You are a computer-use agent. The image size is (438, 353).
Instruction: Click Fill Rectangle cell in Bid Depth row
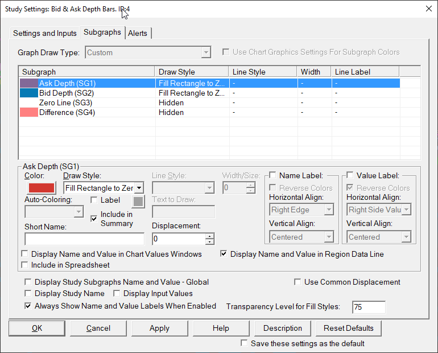click(x=192, y=93)
